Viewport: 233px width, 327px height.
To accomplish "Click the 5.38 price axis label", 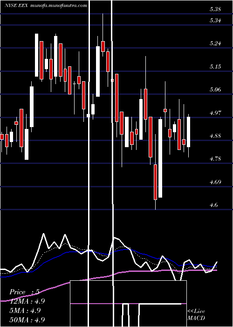I will pyautogui.click(x=215, y=9).
